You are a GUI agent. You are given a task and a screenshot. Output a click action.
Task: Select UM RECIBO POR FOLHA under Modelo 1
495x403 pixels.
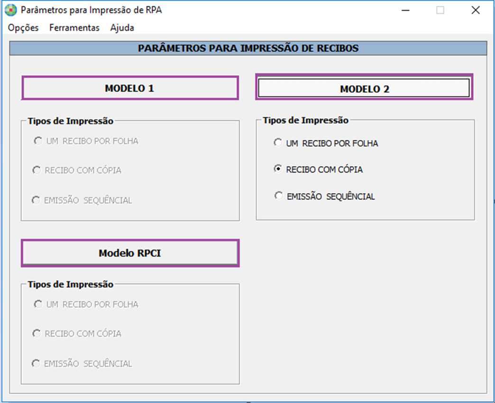click(37, 141)
